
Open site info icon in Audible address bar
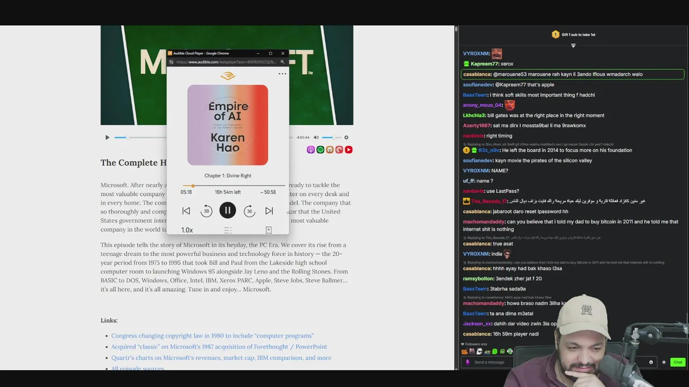(171, 62)
